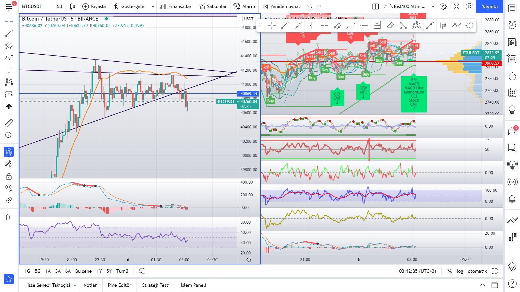Screen dimensions: 520x292
Task: Click the blue 40869.14 horizontal line price label
Action: (248, 94)
